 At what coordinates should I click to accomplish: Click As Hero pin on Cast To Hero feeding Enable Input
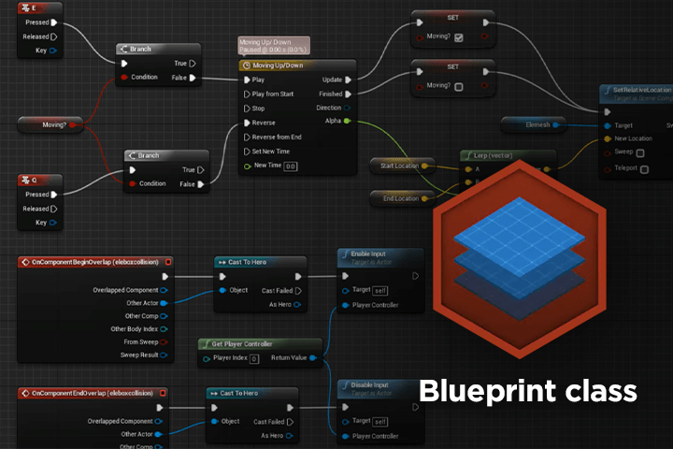pyautogui.click(x=297, y=305)
